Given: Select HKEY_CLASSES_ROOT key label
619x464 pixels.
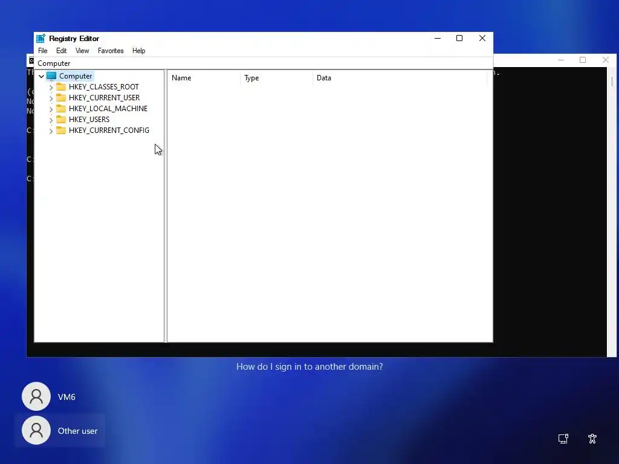Looking at the screenshot, I should (104, 87).
